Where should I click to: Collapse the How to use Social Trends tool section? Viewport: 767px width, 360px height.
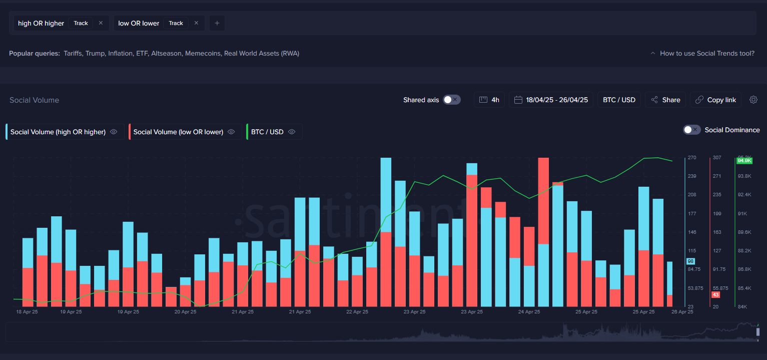[x=652, y=53]
